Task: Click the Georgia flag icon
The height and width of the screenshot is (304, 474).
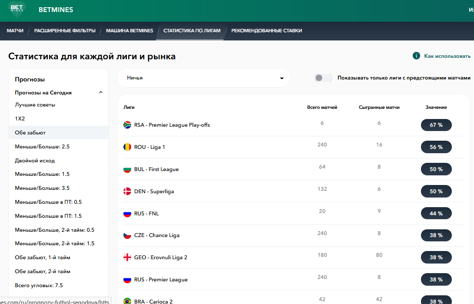Action: [x=127, y=257]
